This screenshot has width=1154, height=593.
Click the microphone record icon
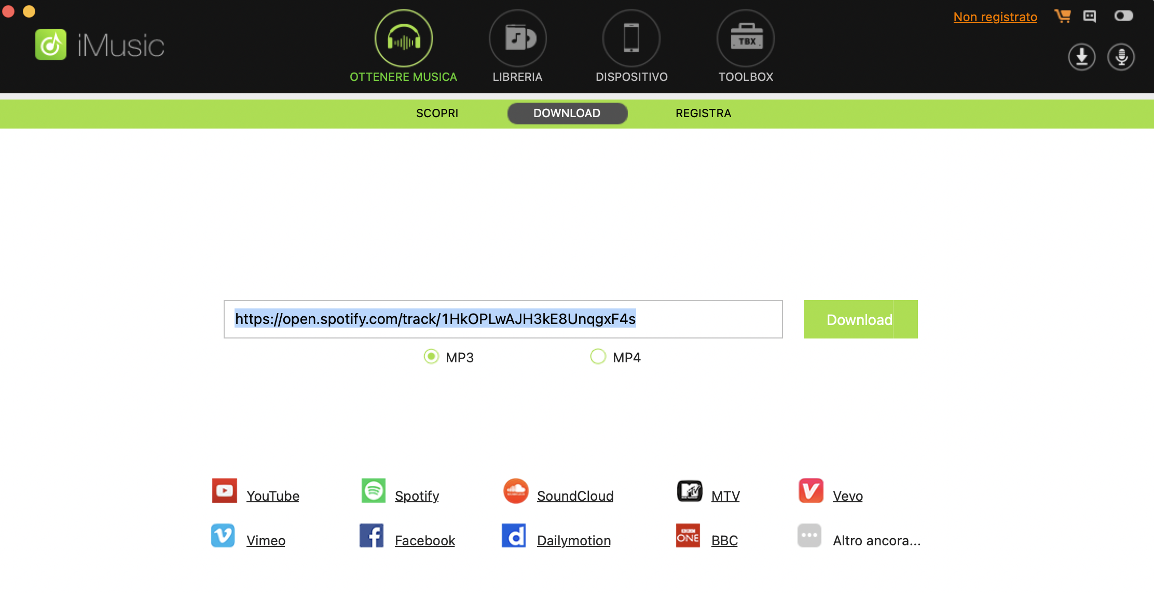(x=1121, y=57)
